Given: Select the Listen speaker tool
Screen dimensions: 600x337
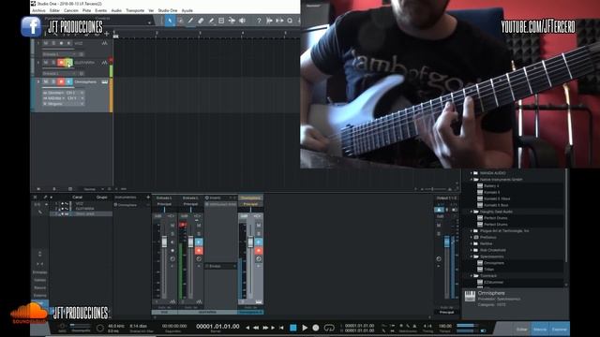Looking at the screenshot, I should [x=242, y=21].
